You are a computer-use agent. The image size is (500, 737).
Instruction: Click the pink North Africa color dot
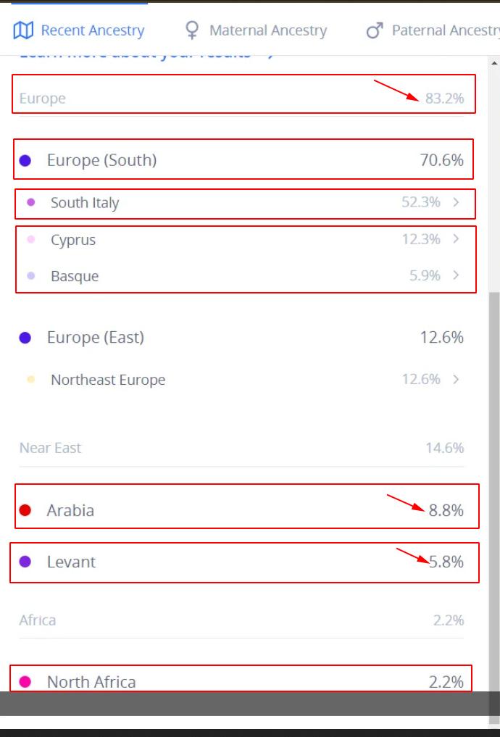pos(25,682)
